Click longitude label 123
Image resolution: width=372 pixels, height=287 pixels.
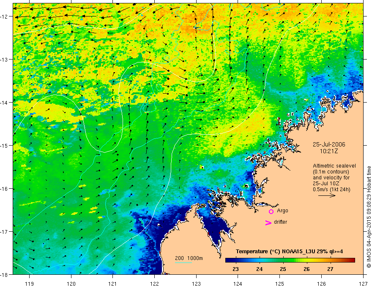[x=196, y=284]
